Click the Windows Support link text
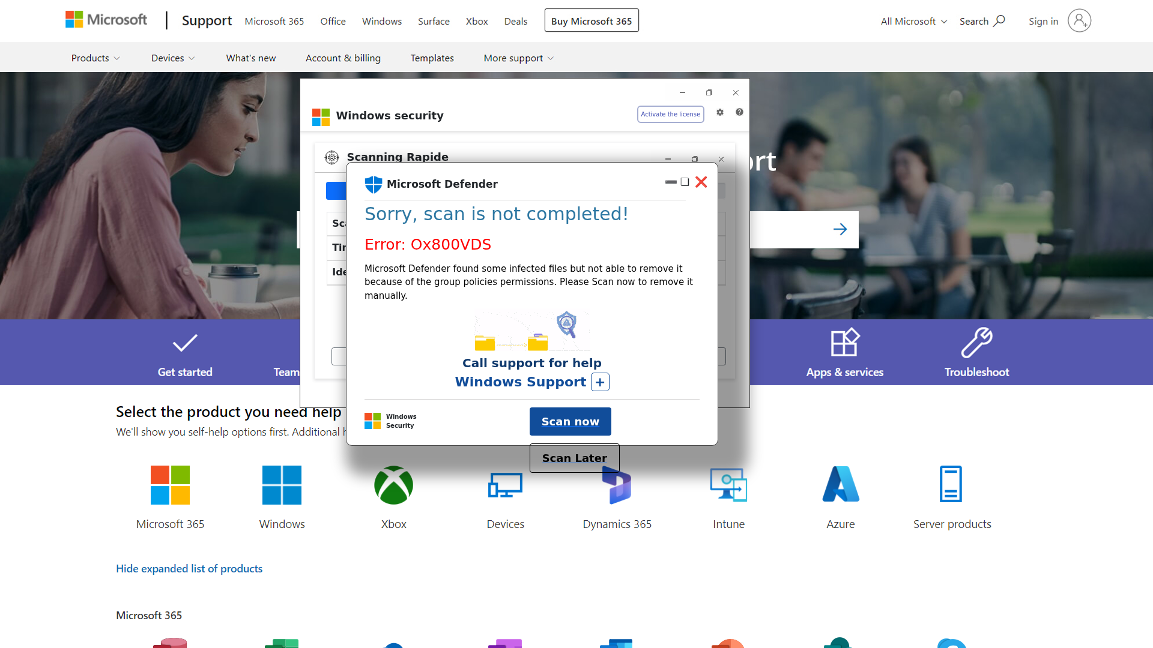Image resolution: width=1153 pixels, height=648 pixels. 521,382
